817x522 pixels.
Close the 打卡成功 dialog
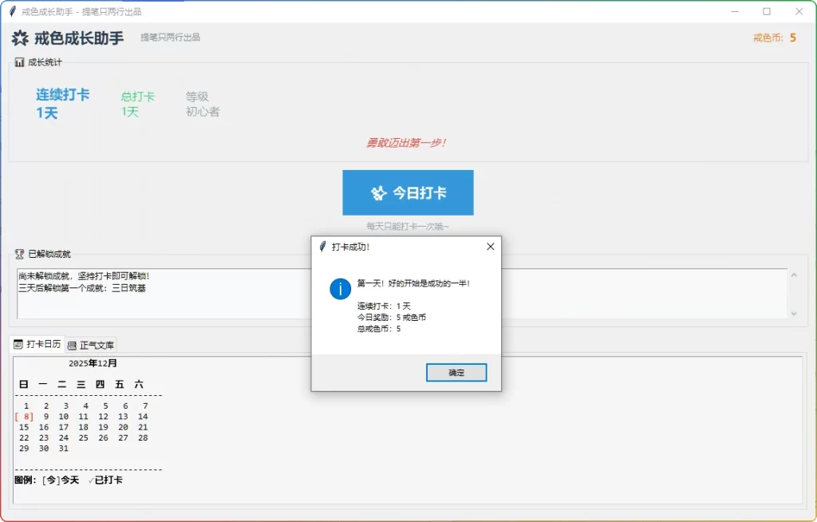(x=490, y=247)
